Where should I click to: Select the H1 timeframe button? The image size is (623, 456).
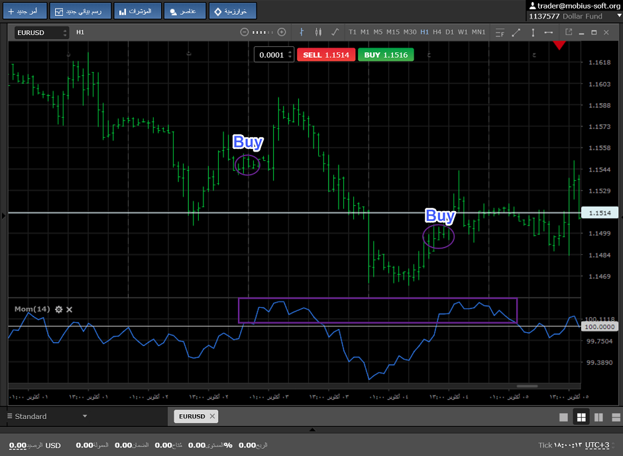(x=425, y=32)
